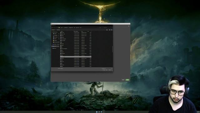Click the New folder button
This screenshot has height=113, width=200.
(58, 30)
